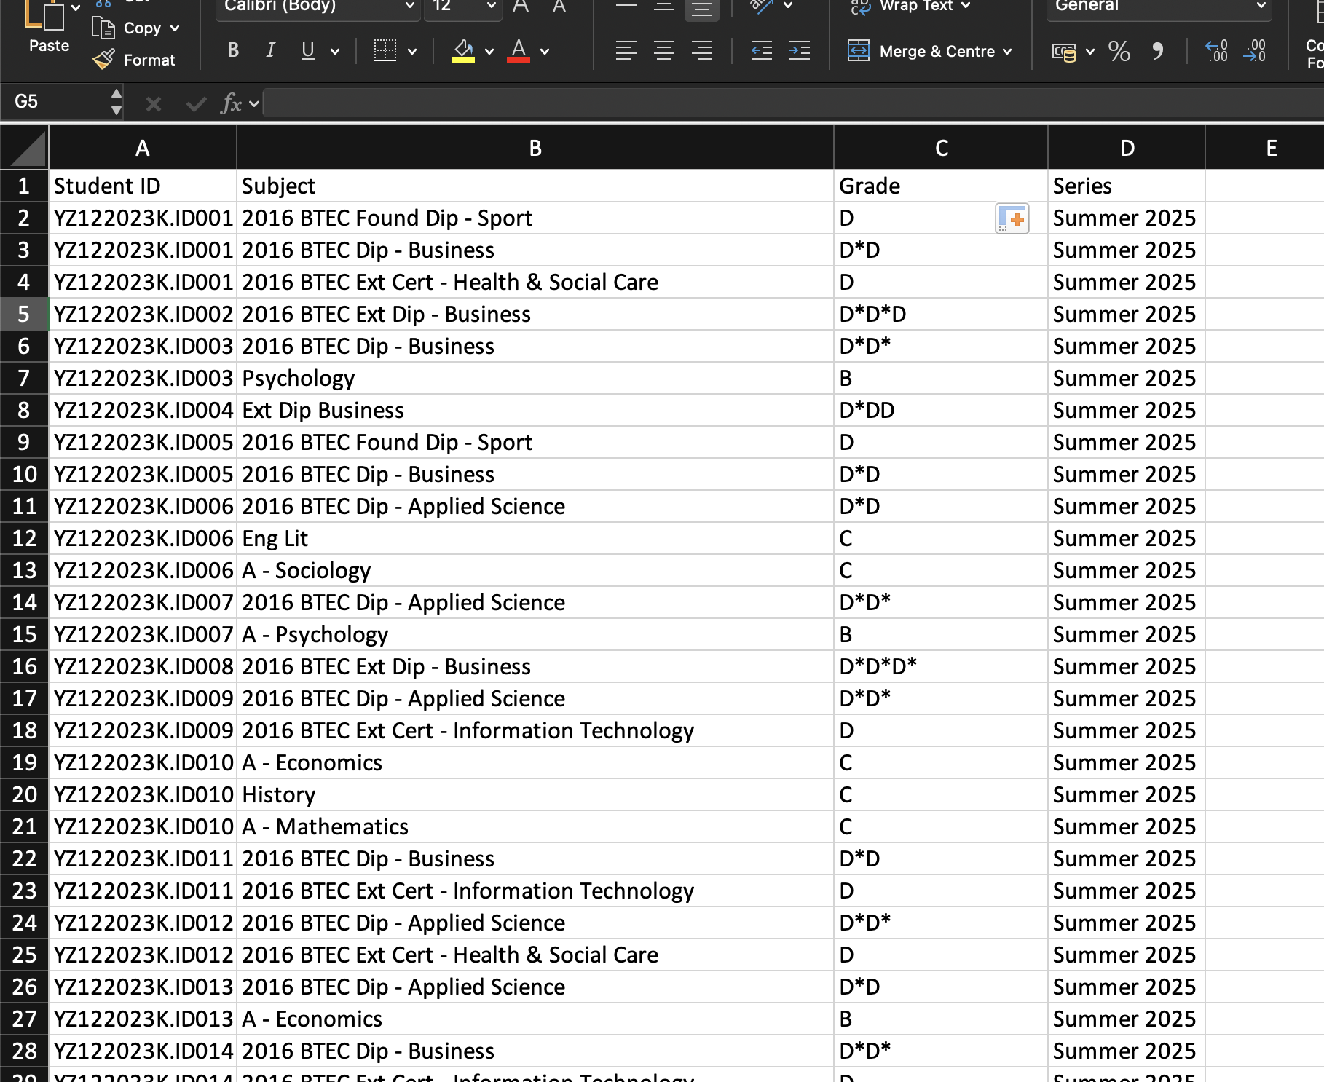Increase the indent level
The image size is (1324, 1082).
(x=800, y=50)
